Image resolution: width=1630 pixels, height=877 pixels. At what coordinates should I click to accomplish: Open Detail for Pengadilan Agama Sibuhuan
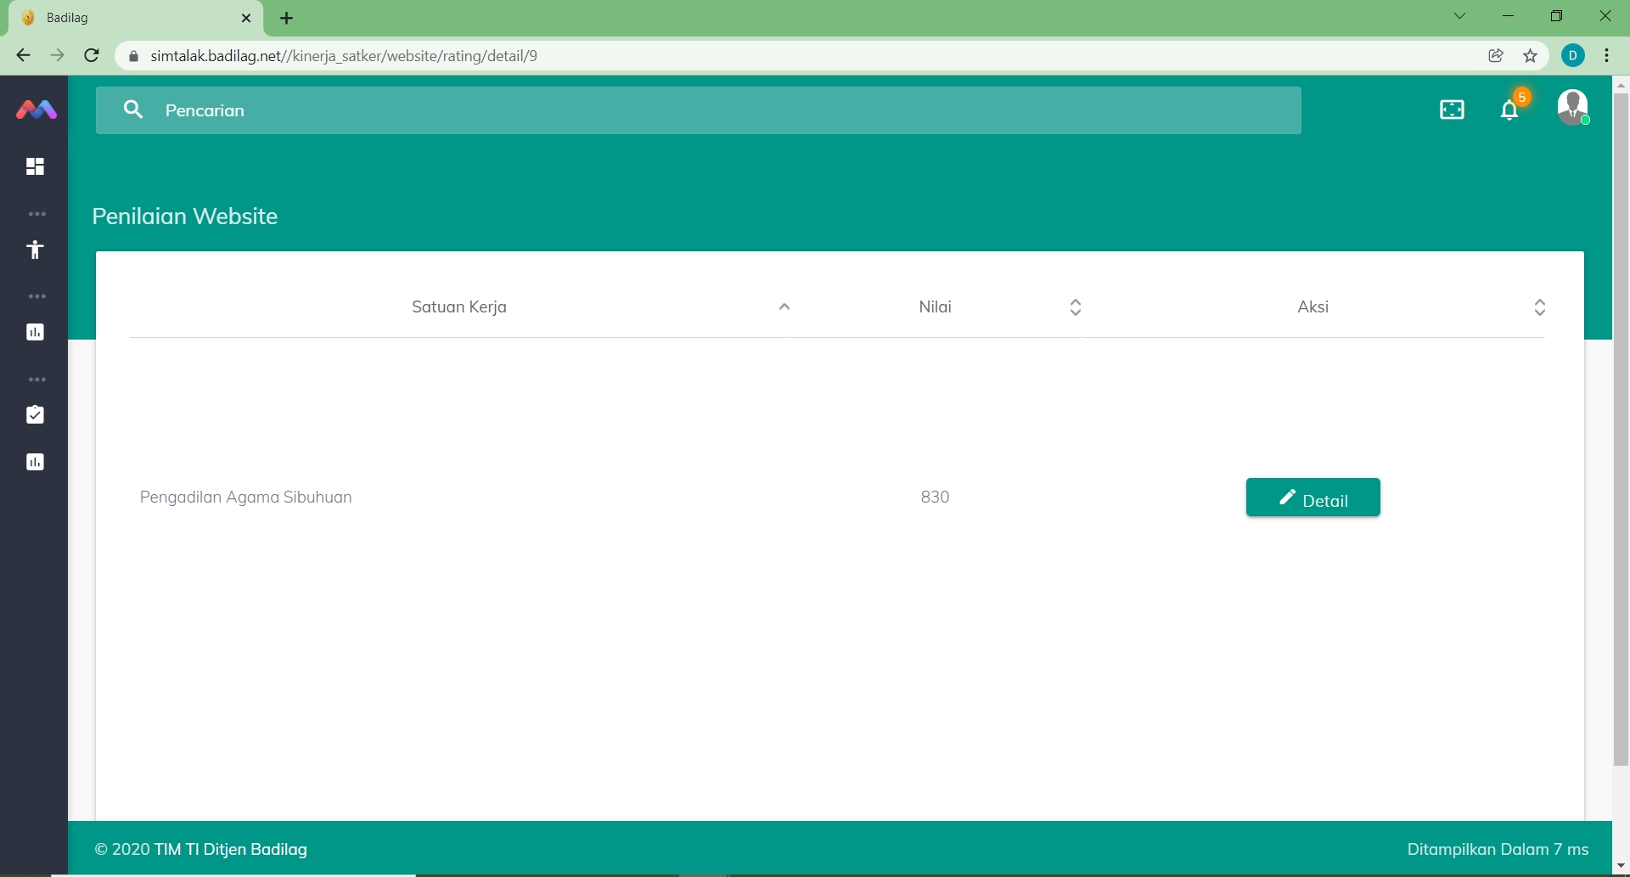coord(1312,498)
